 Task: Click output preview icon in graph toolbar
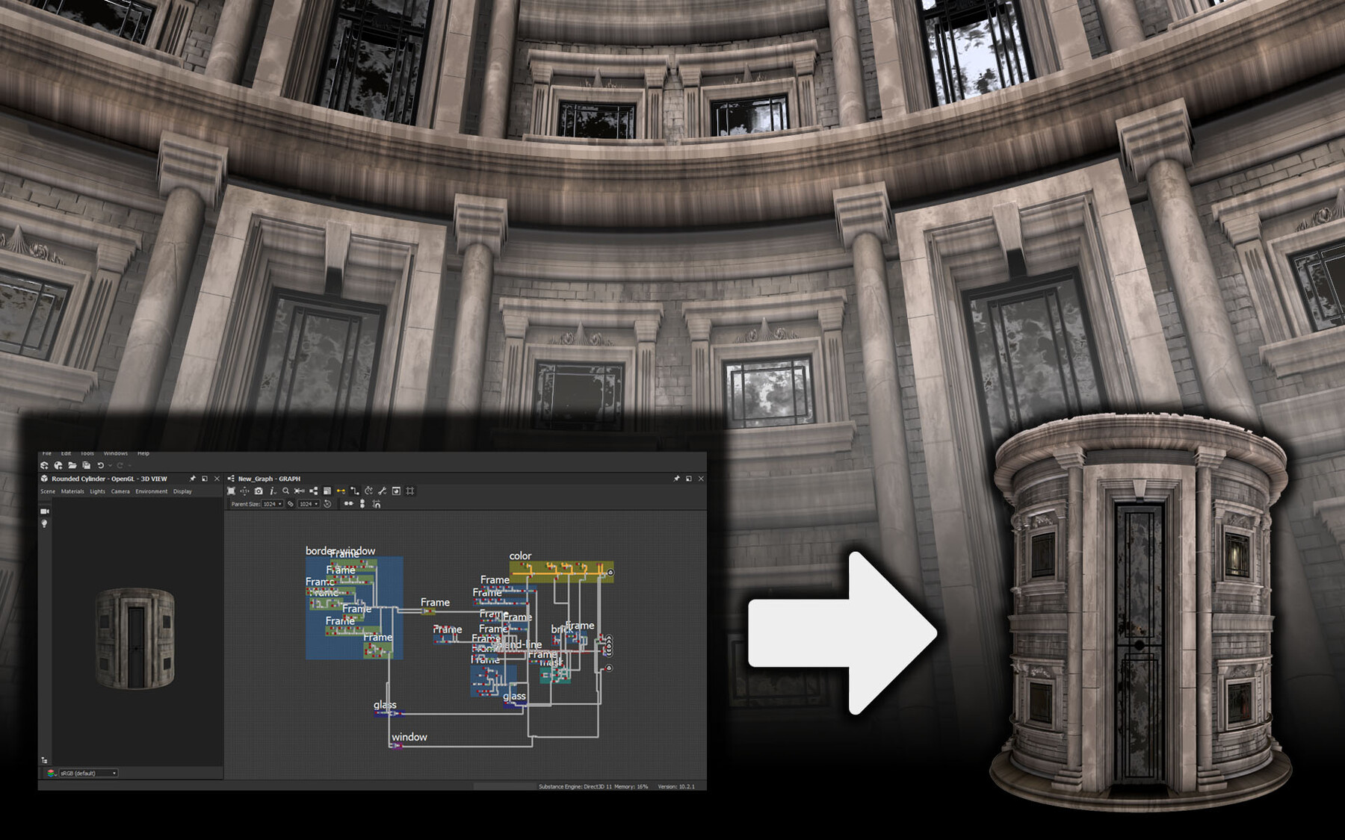click(396, 491)
